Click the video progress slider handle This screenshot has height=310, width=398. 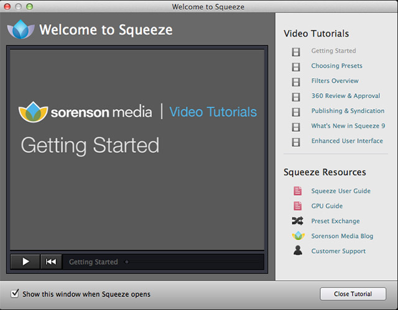point(127,262)
